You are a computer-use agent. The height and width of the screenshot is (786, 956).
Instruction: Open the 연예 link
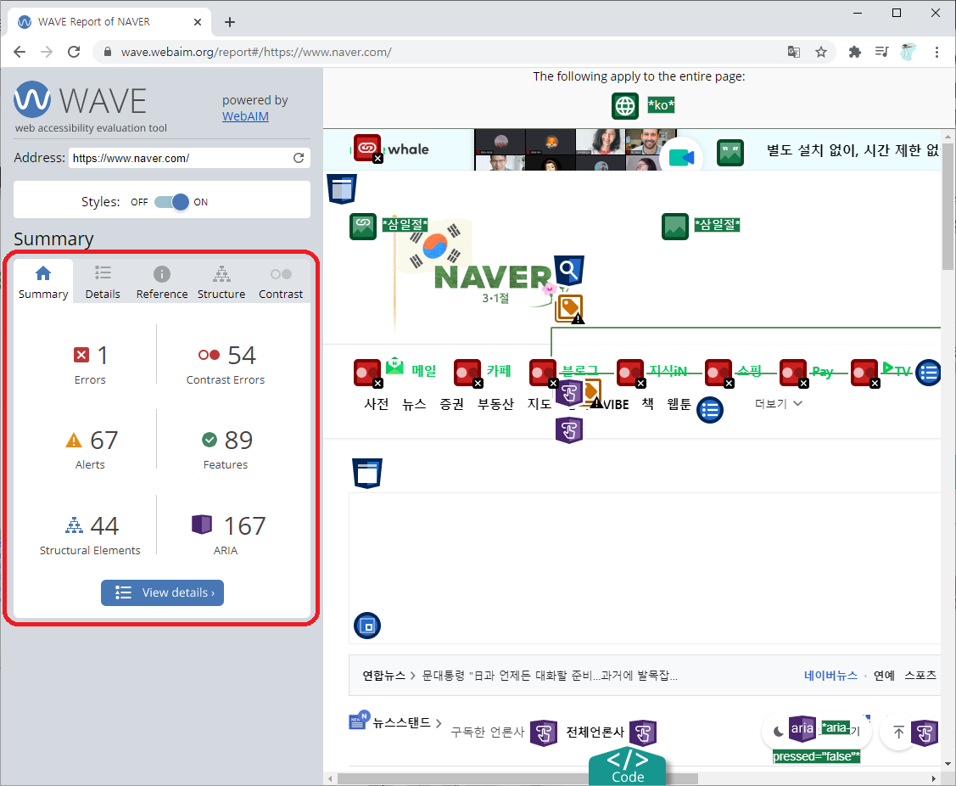[x=884, y=675]
